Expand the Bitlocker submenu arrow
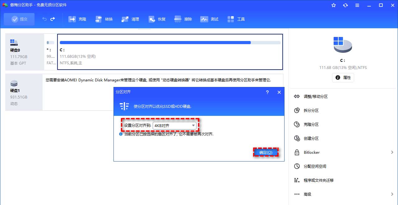Screen dimensions: 398x205 click(392, 153)
